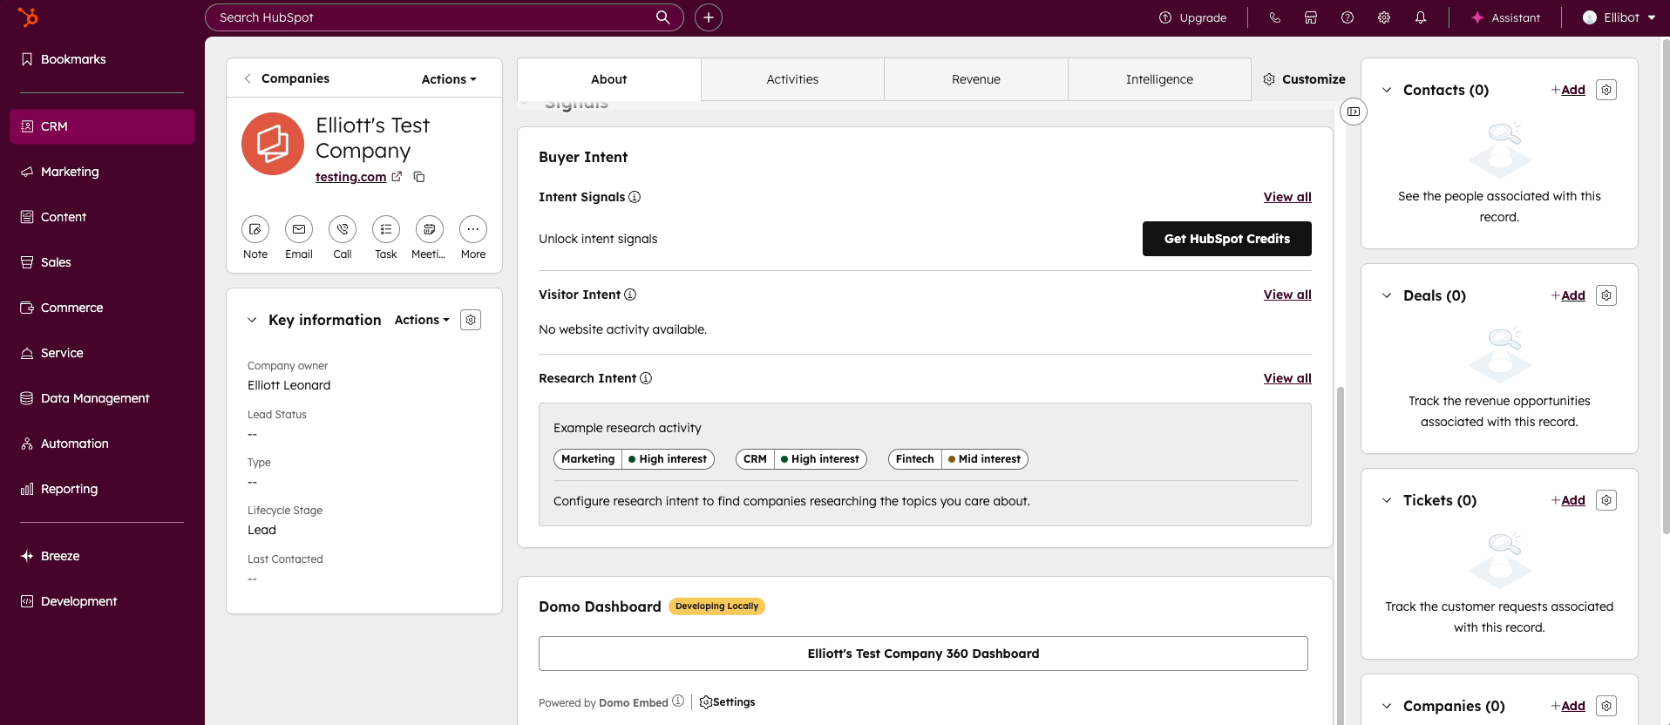The width and height of the screenshot is (1670, 725).
Task: Click the search magnifier icon
Action: tap(663, 17)
